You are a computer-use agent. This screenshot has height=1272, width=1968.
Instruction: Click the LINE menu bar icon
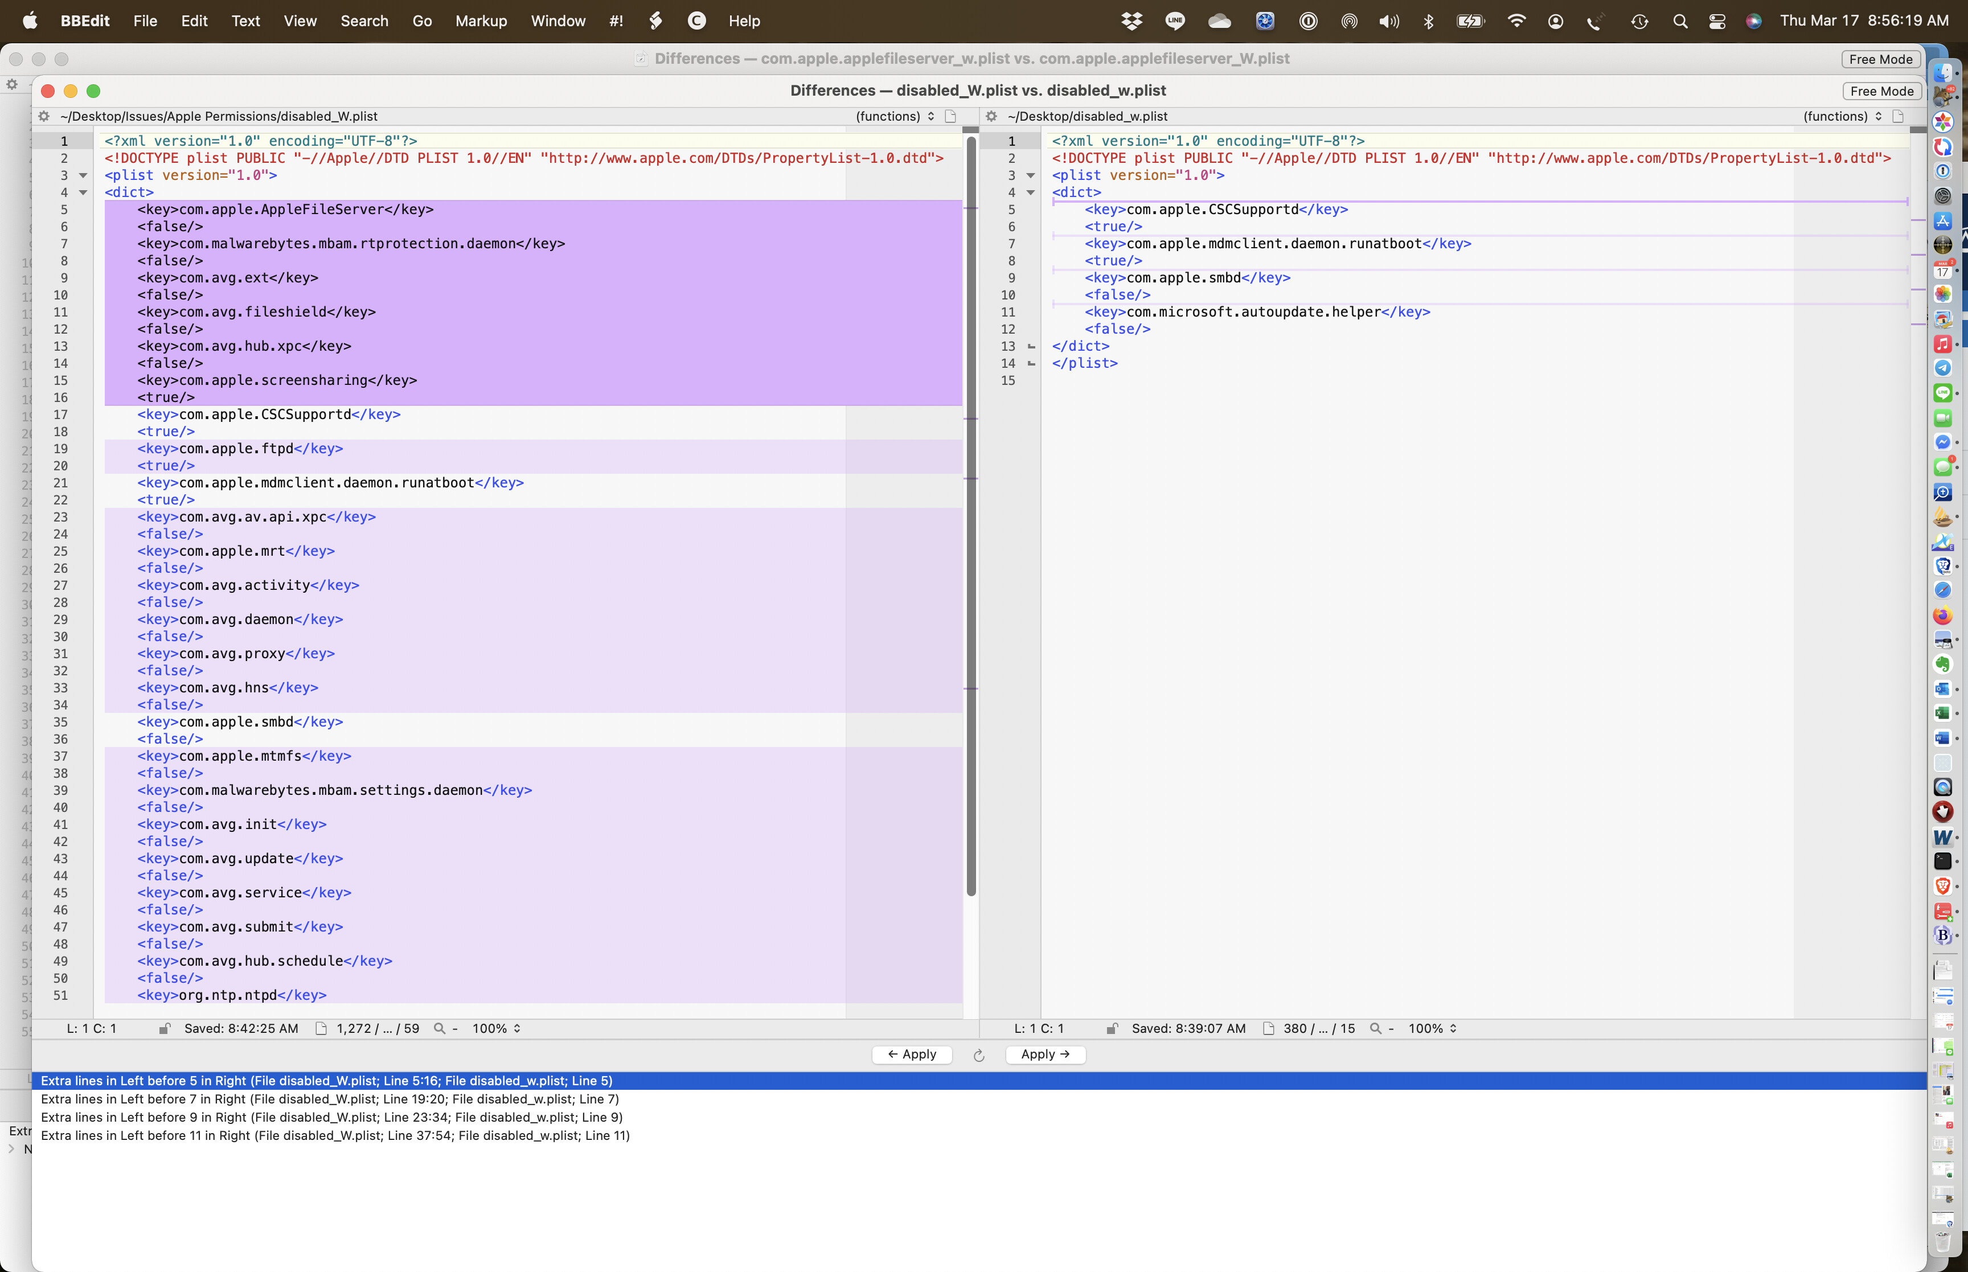coord(1174,22)
